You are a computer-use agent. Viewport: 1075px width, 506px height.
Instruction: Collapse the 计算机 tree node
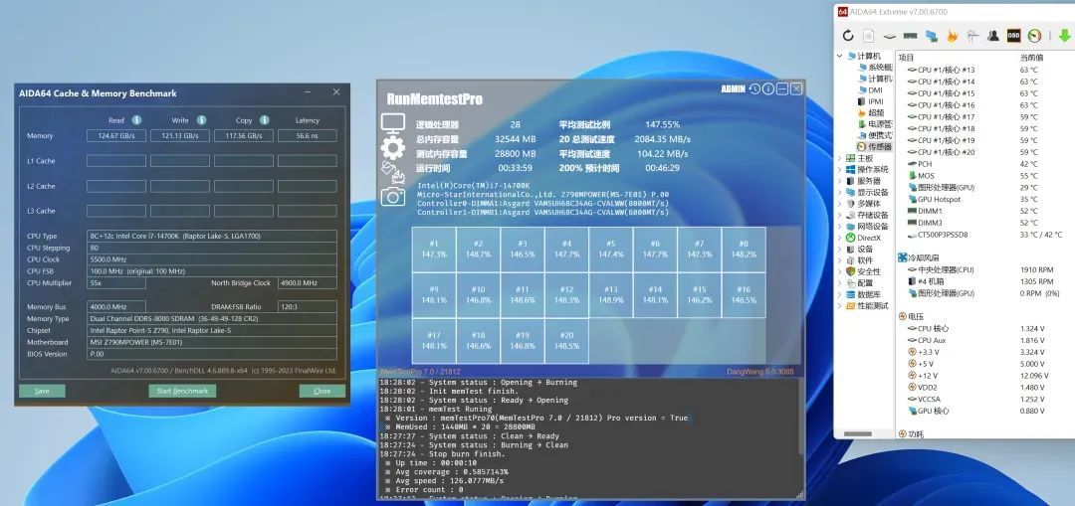[840, 56]
